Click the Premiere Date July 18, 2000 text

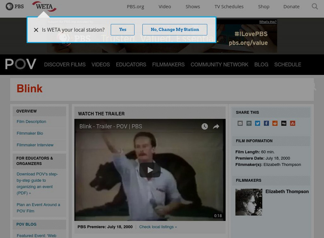point(262,158)
